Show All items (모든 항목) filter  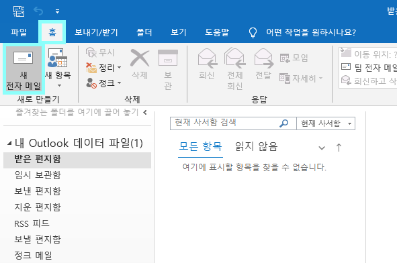(200, 146)
